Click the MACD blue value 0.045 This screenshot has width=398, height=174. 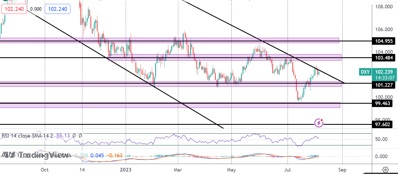[97, 155]
